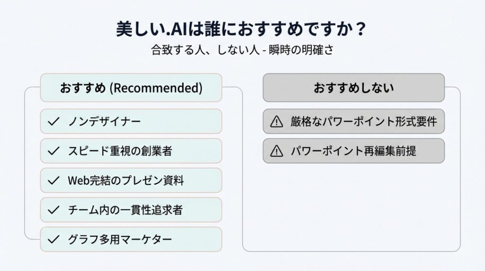Click the title 美しい.AIは誰におすすめですか？
Screen dimensions: 485x271
coord(242,28)
